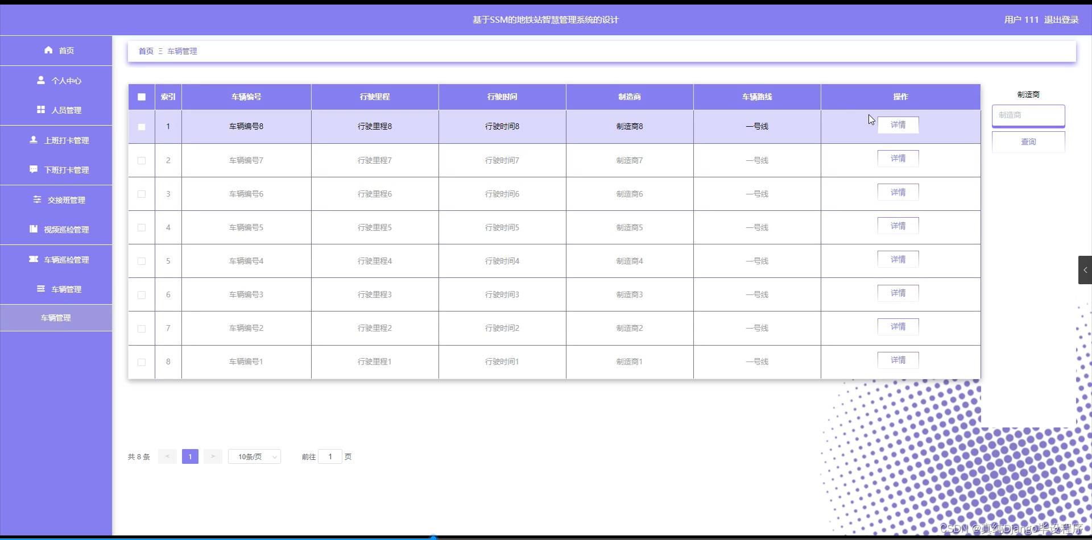Click the 车辆编号 column header
The image size is (1092, 540).
(246, 97)
